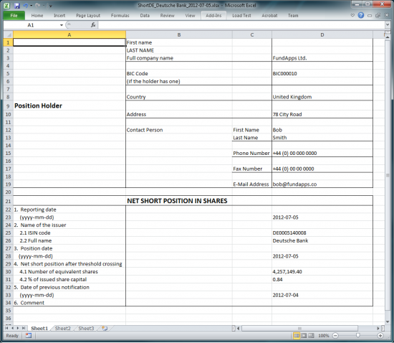Switch to Page Layout view icon
This screenshot has width=394, height=343.
[304, 335]
